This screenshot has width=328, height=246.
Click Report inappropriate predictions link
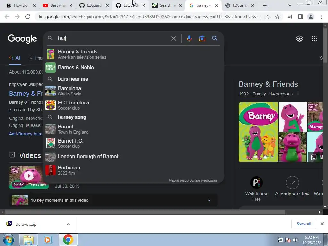(193, 180)
